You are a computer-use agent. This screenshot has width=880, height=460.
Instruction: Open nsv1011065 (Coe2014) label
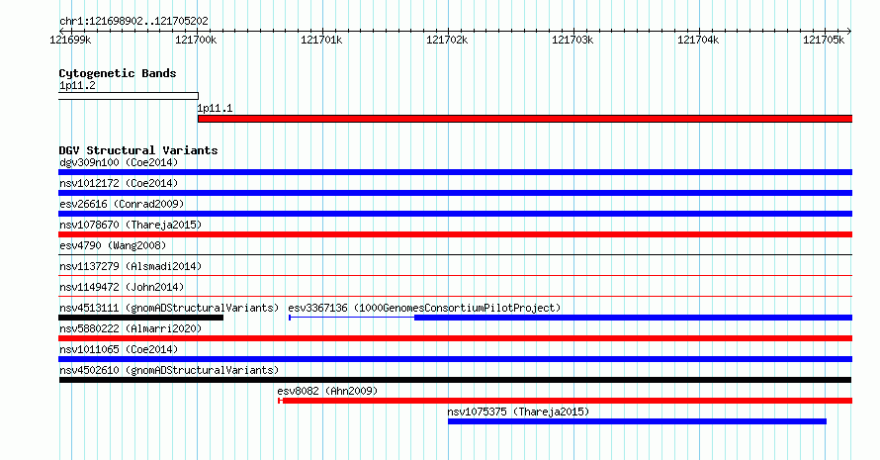pyautogui.click(x=119, y=349)
